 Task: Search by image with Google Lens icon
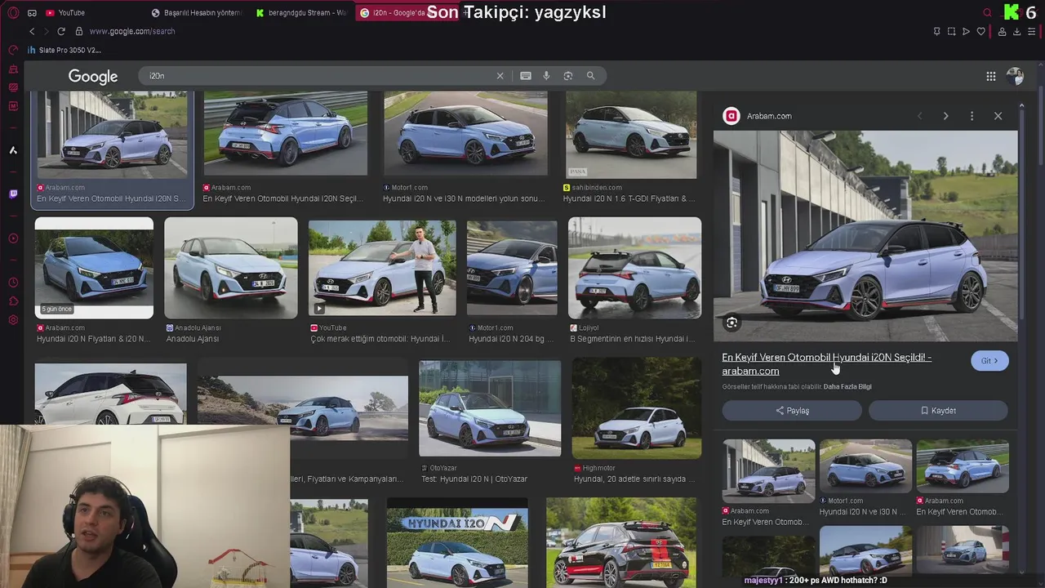click(568, 76)
